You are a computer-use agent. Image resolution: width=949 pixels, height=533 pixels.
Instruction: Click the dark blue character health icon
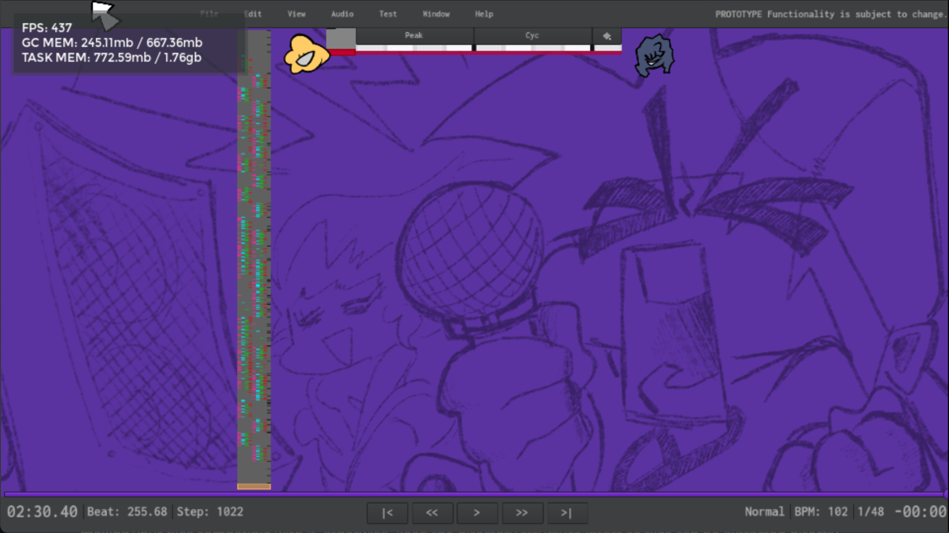(654, 55)
